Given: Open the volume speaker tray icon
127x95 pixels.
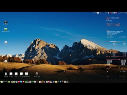Looking at the screenshot, I should 121,13.
